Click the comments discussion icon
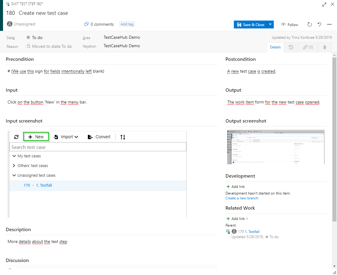The image size is (337, 275). (87, 24)
